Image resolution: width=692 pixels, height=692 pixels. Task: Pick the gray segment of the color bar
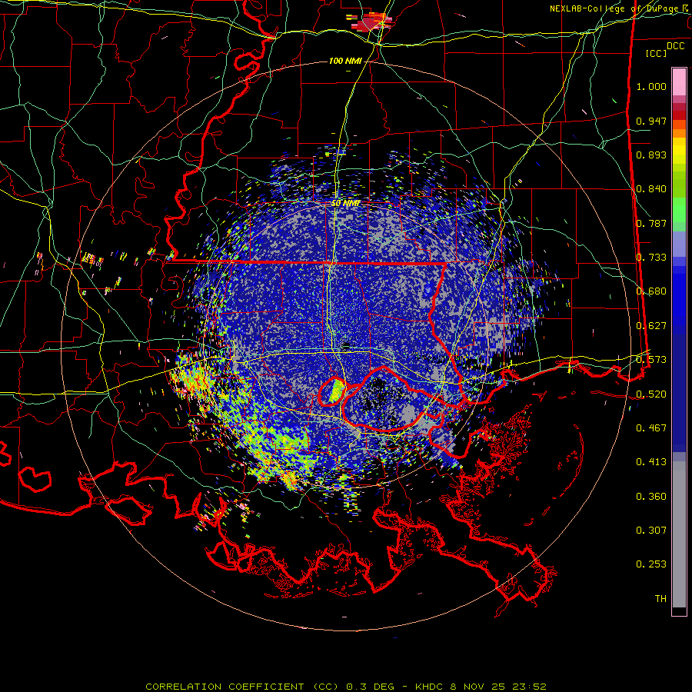pos(679,534)
